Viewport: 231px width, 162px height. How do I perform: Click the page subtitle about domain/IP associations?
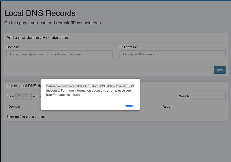point(53,23)
